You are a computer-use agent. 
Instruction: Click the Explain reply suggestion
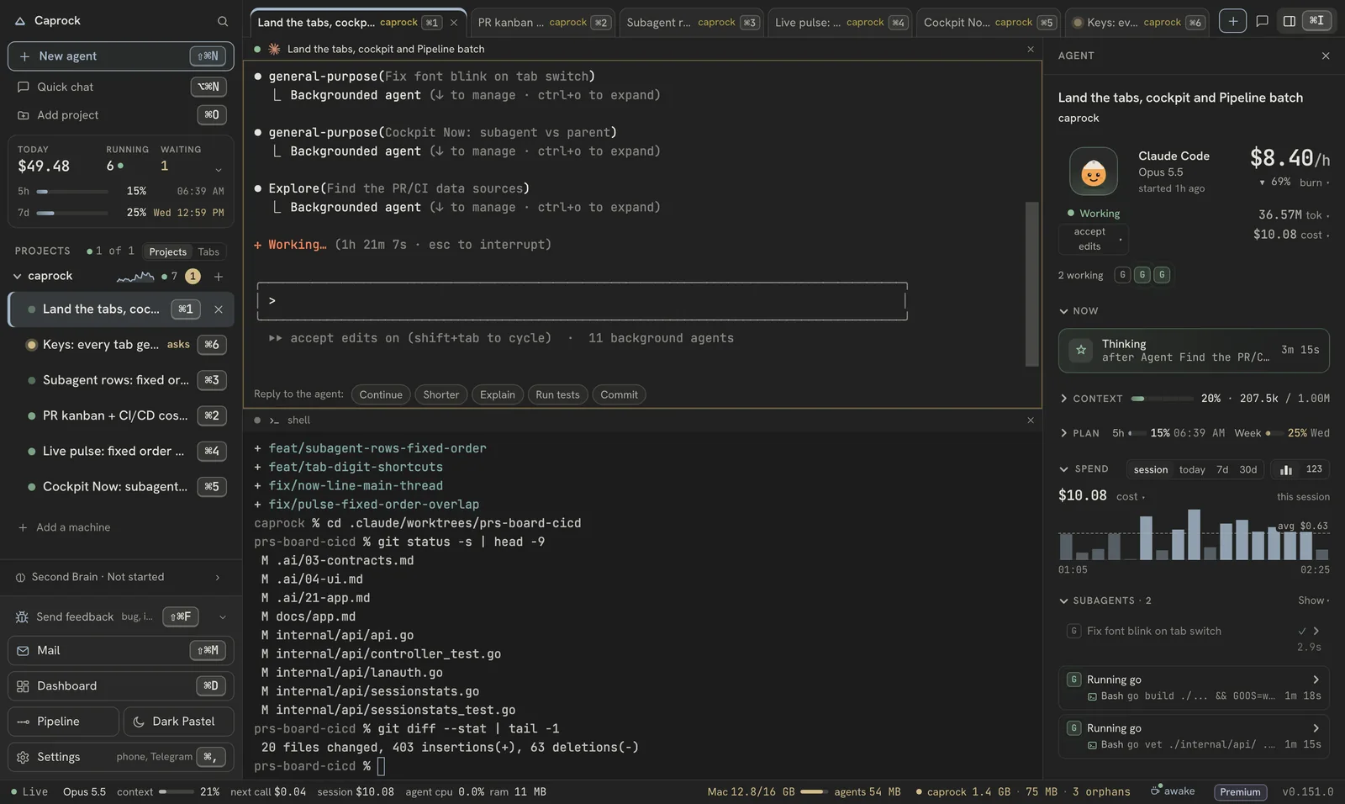pos(497,394)
